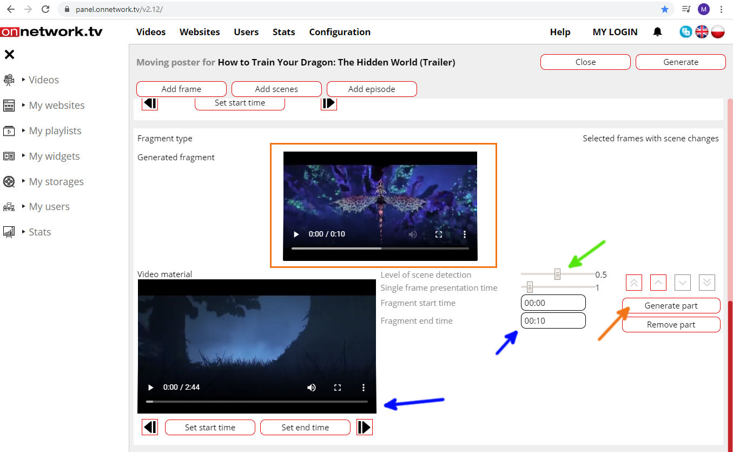Switch language to Polish flag
This screenshot has width=733, height=452.
click(718, 32)
